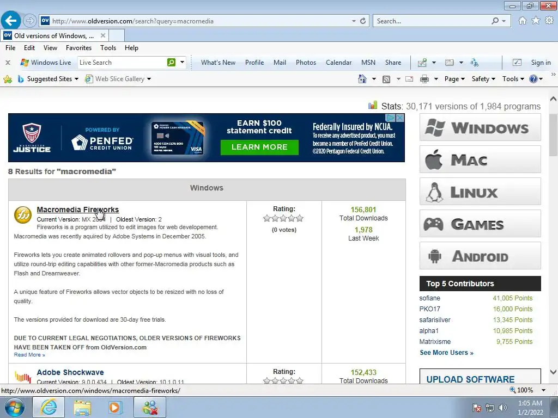Open the Safety dropdown menu

[x=483, y=79]
